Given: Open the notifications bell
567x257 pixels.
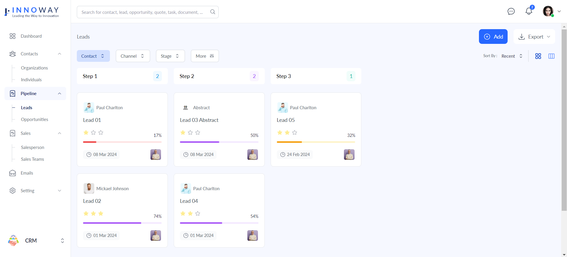Looking at the screenshot, I should (529, 11).
